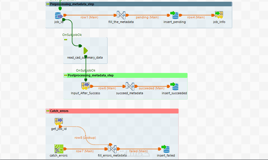This screenshot has width=268, height=160.
Task: Click the Preprocessing_metadata_step title bar
Action: point(139,4)
